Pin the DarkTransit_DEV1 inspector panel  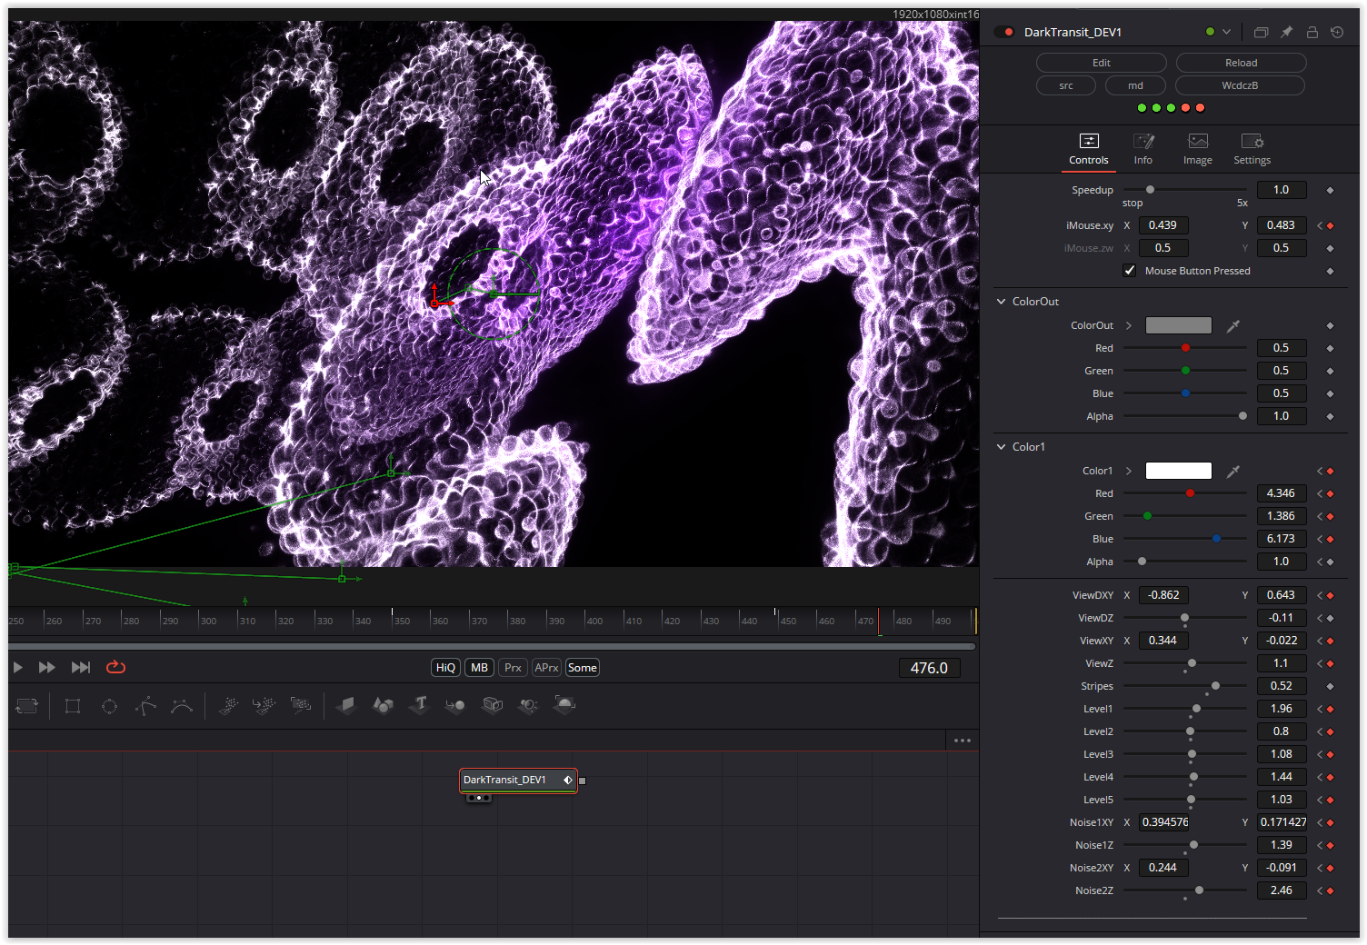coord(1286,31)
